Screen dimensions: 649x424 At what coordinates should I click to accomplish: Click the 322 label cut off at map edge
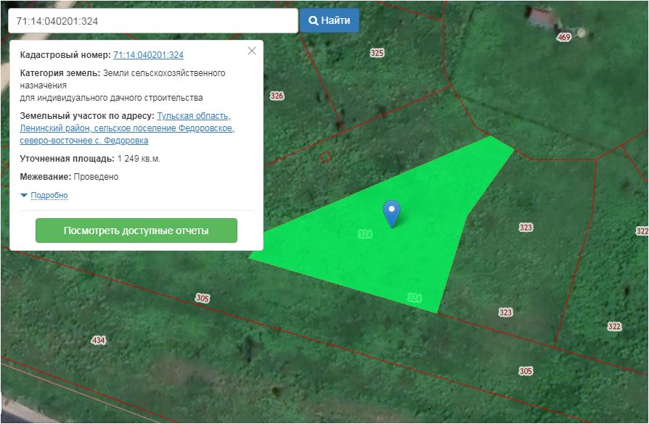click(642, 230)
